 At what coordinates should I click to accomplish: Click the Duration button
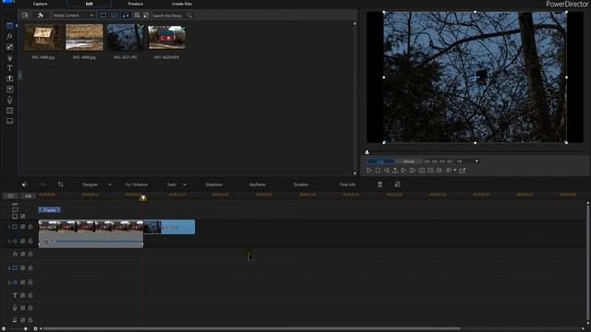(301, 184)
